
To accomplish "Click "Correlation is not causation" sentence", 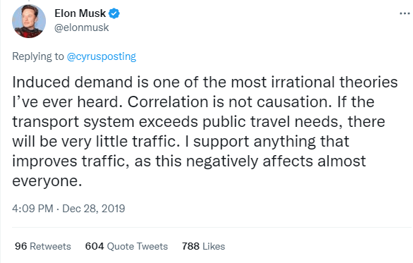I will click(x=229, y=102).
